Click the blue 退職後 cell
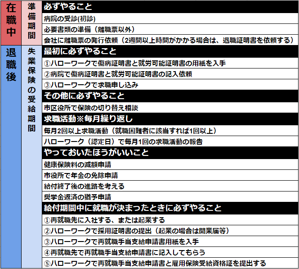This screenshot has width=299, height=269. [x=11, y=156]
